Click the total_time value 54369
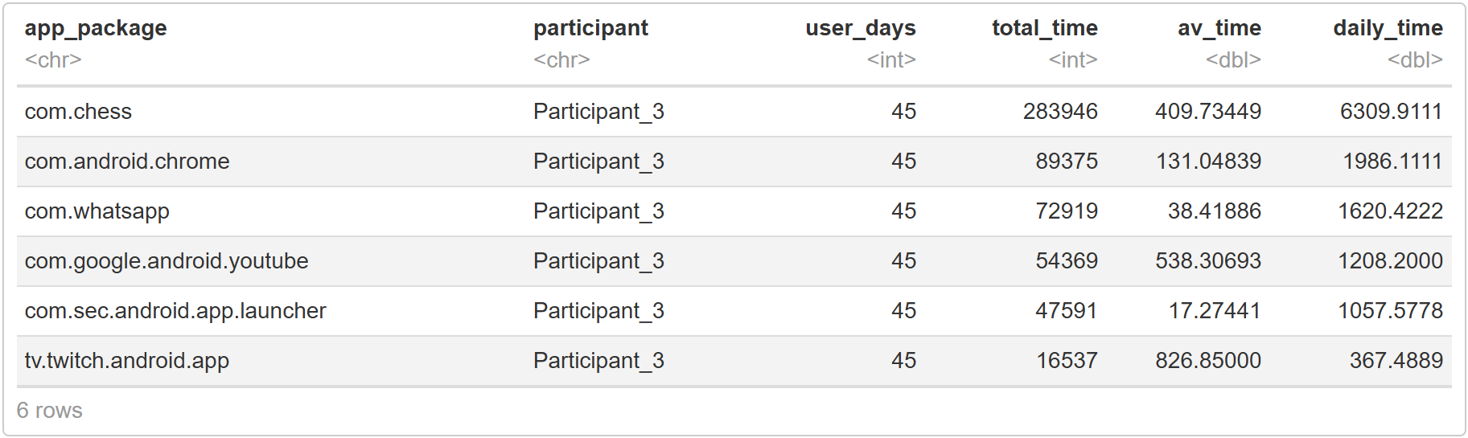The height and width of the screenshot is (438, 1468). [x=1066, y=261]
